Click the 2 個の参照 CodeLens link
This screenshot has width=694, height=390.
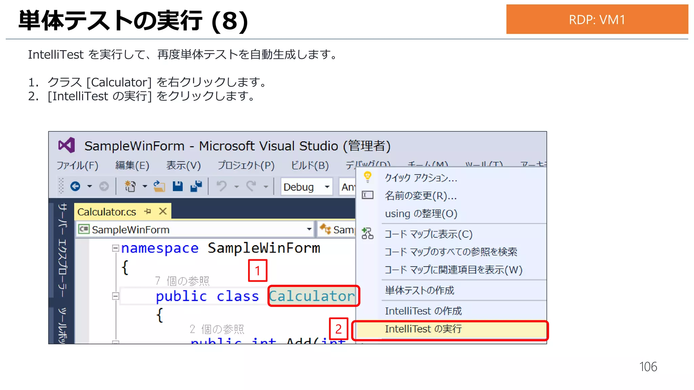(217, 329)
